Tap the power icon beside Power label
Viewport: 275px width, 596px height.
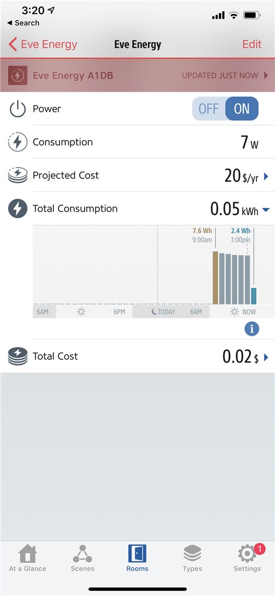tap(17, 109)
